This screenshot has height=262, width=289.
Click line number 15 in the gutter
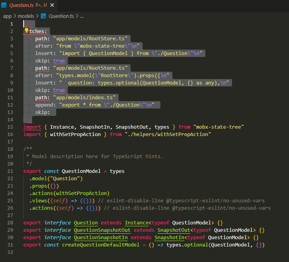coord(10,127)
